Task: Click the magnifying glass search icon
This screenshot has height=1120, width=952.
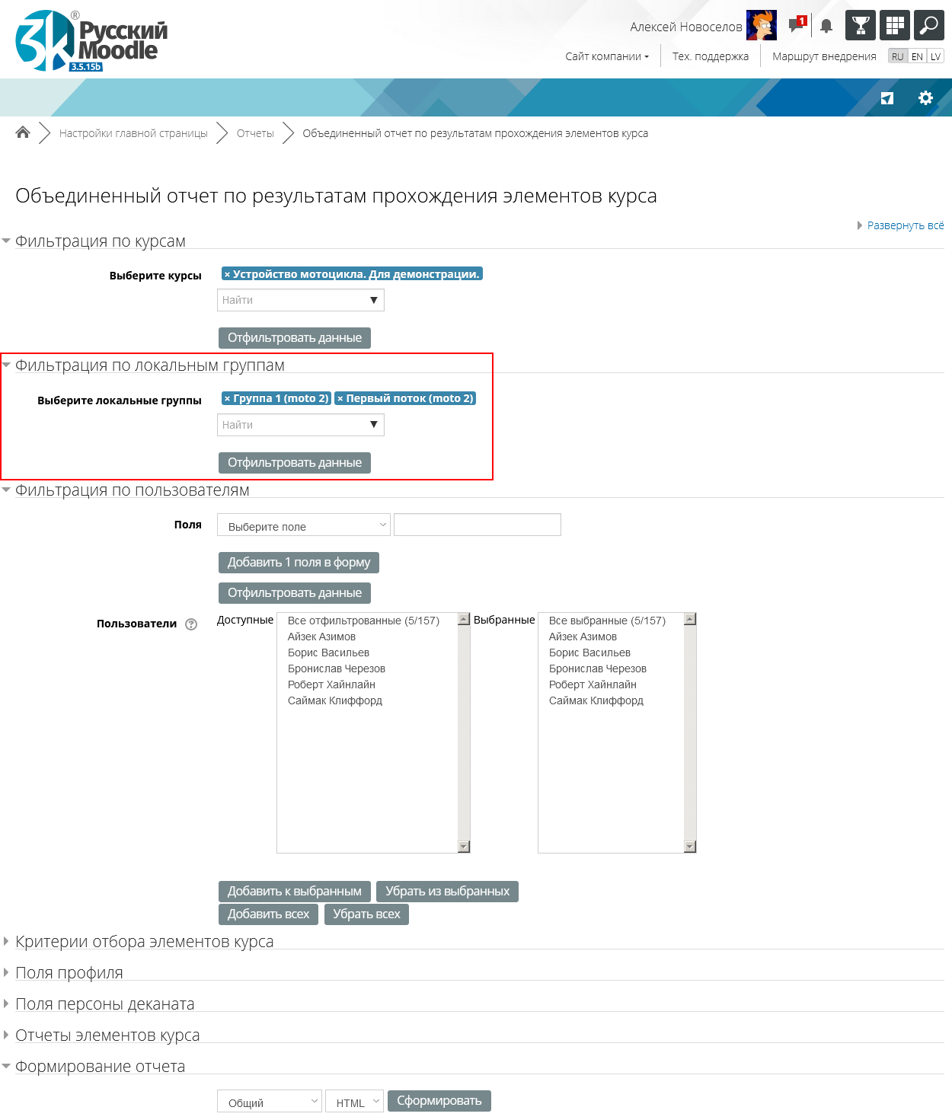Action: tap(928, 25)
